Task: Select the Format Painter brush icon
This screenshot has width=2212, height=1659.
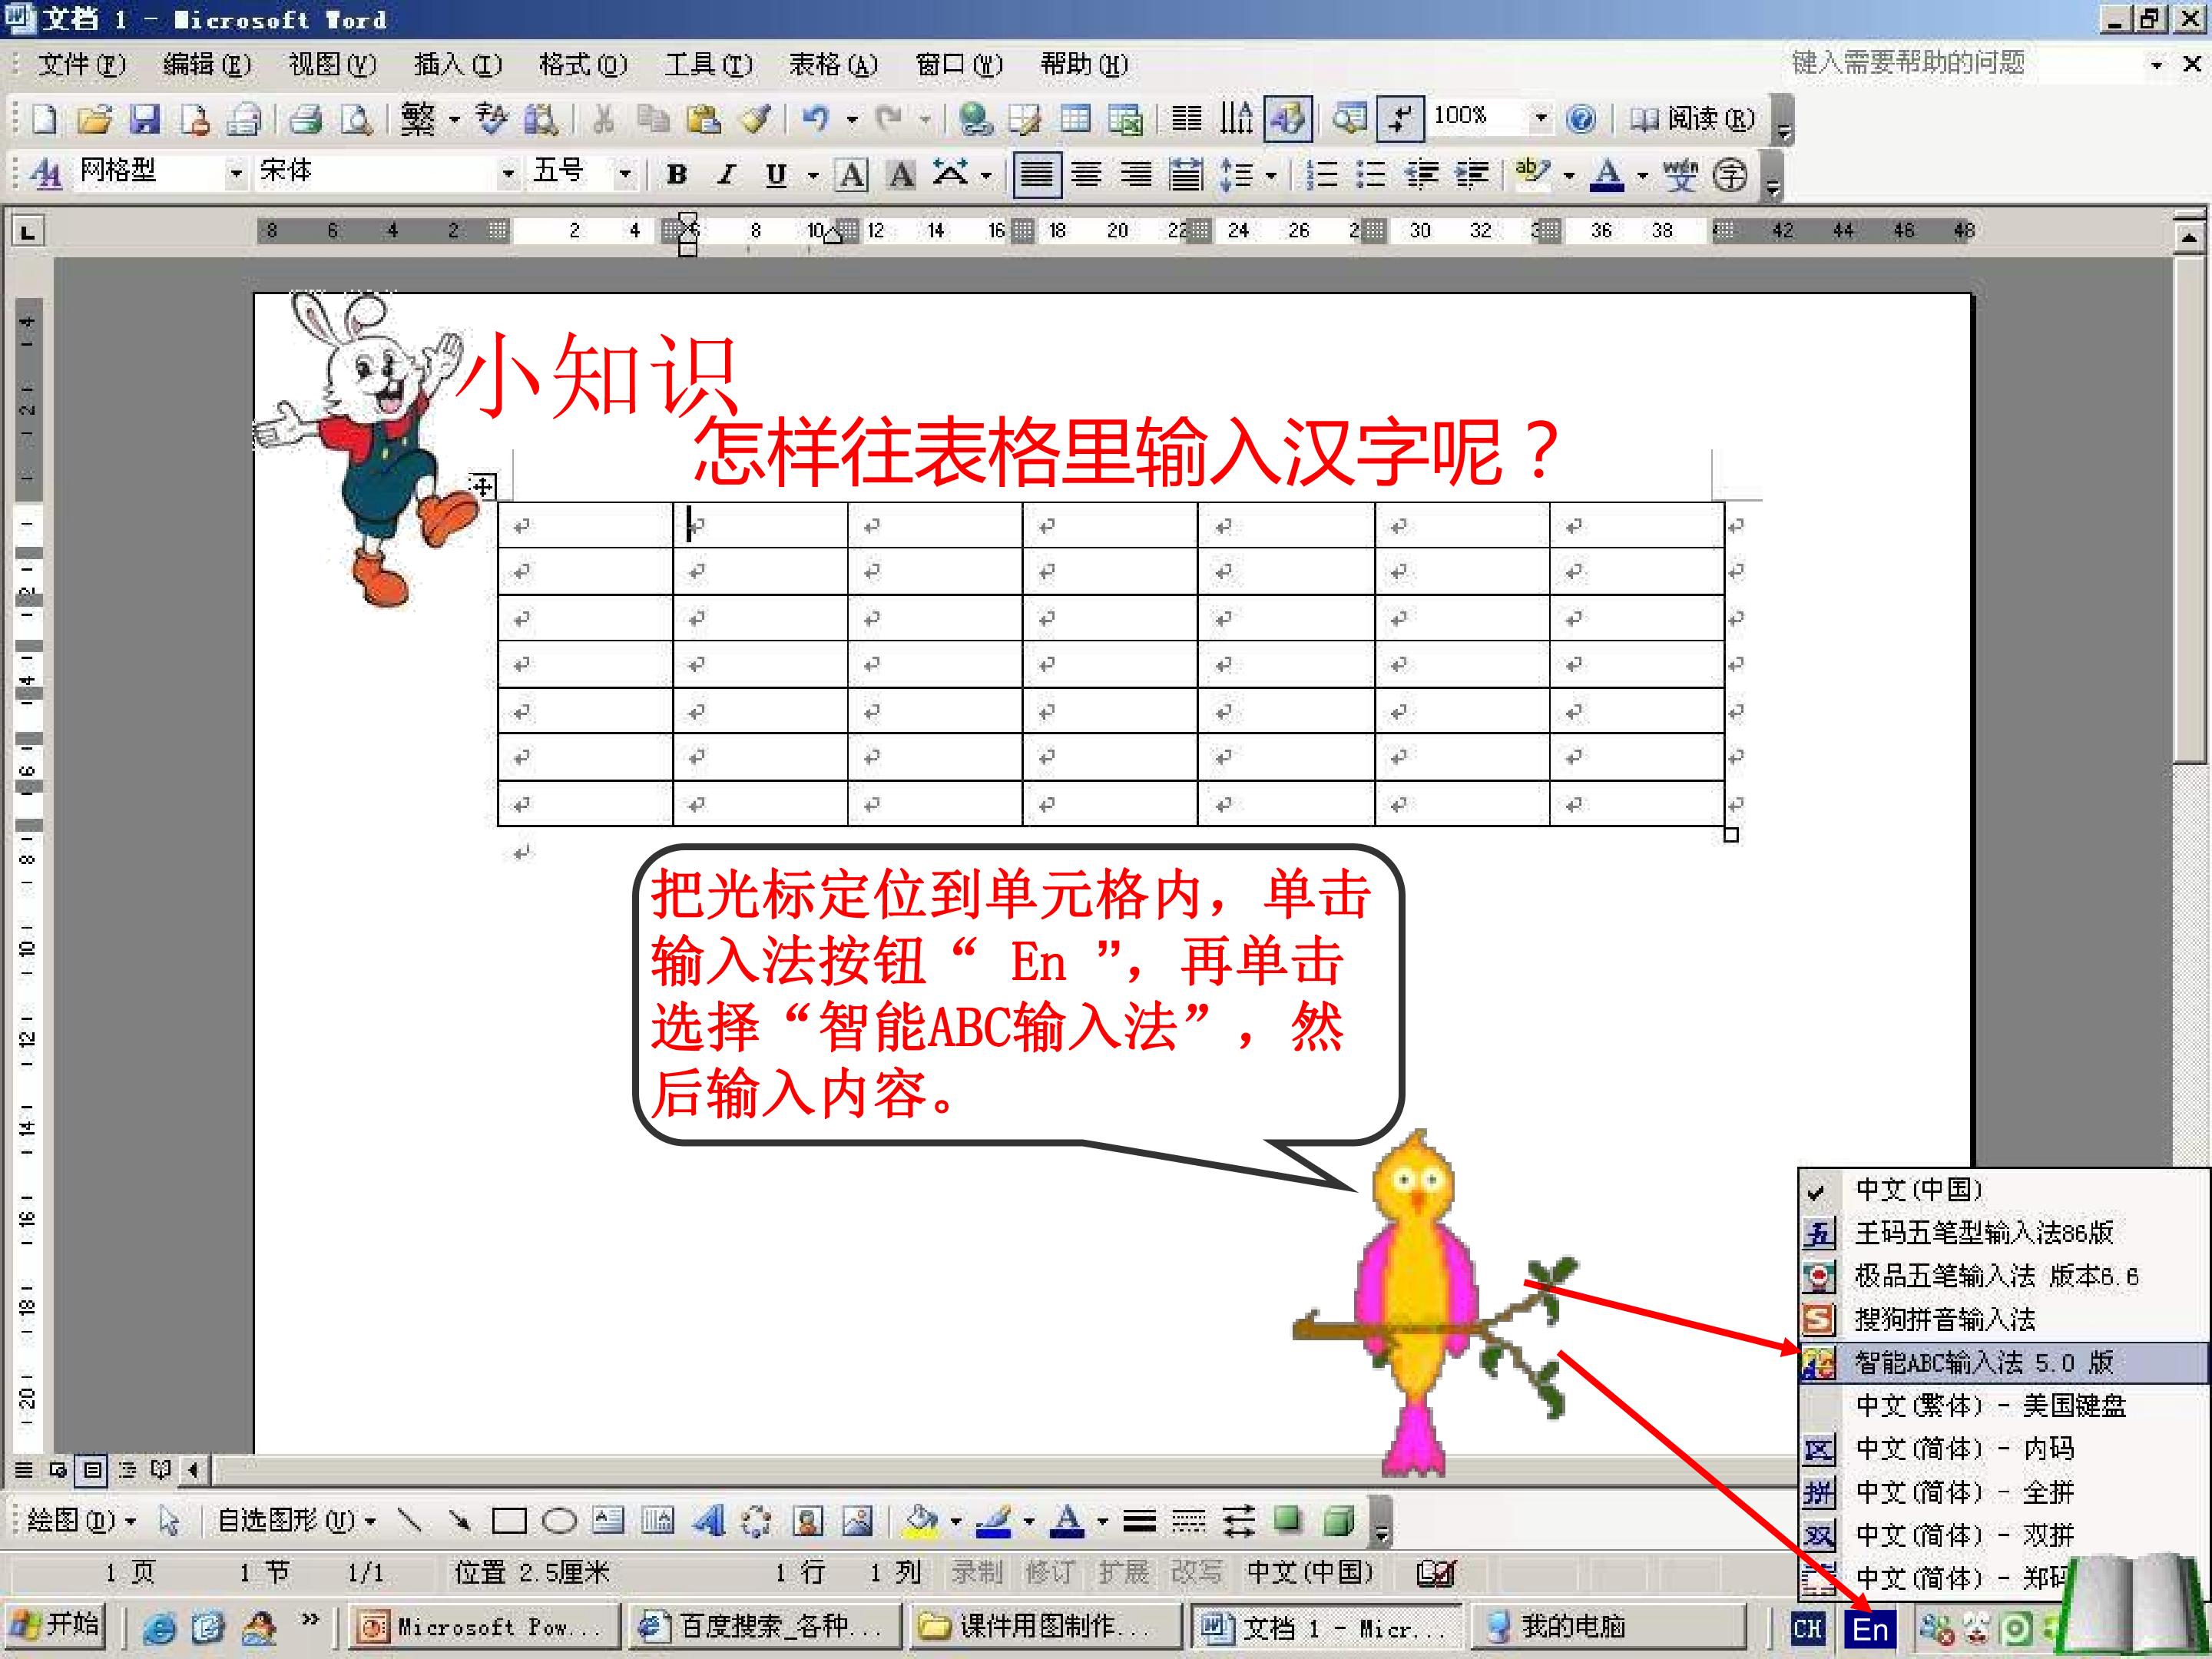Action: coord(755,119)
